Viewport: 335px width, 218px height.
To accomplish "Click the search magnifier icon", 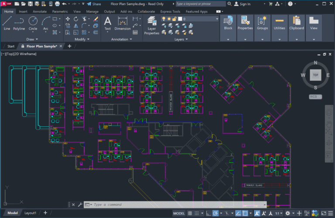I will 229,4.
